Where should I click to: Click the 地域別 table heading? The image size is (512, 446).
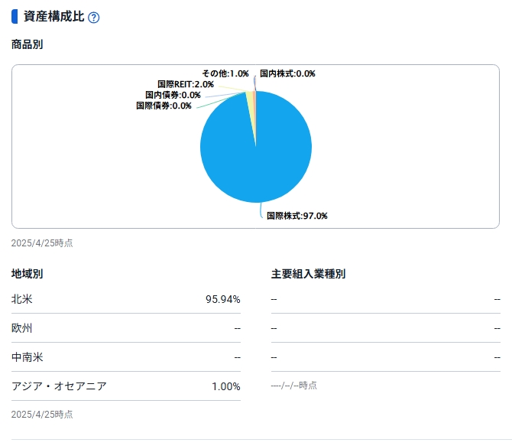pyautogui.click(x=27, y=273)
